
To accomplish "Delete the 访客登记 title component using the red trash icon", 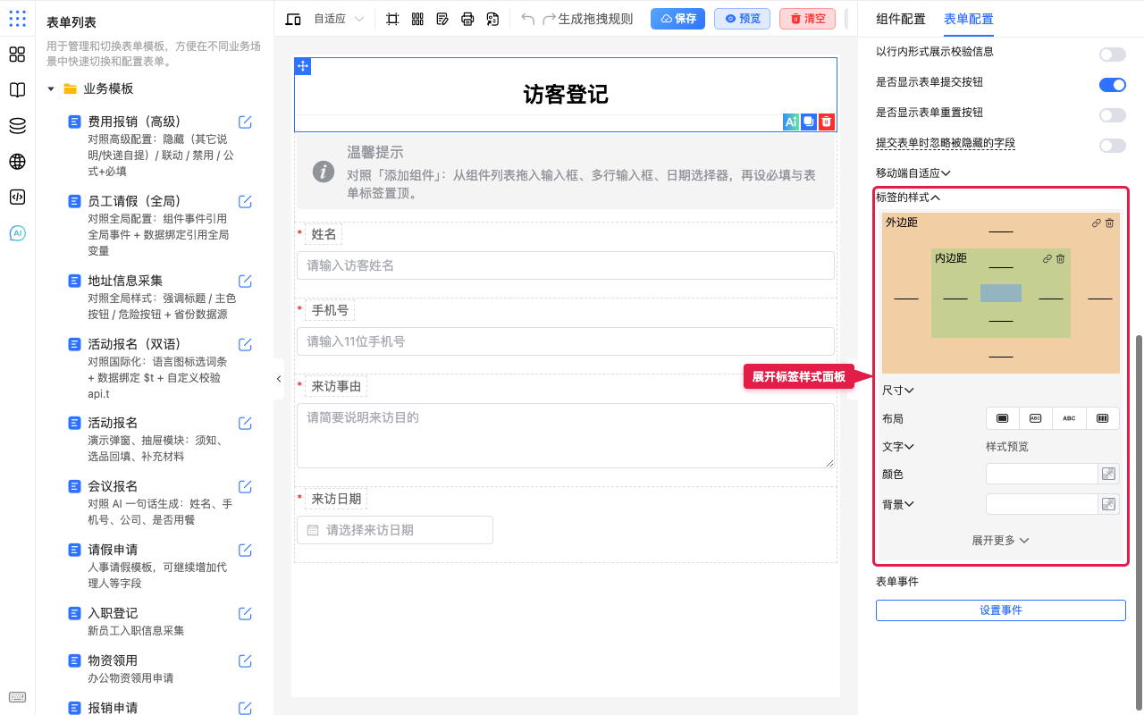I will 827,122.
